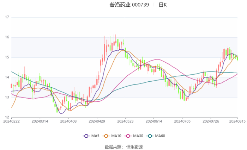
Task: Select the 20240314 date axis label
Action: pyautogui.click(x=40, y=121)
